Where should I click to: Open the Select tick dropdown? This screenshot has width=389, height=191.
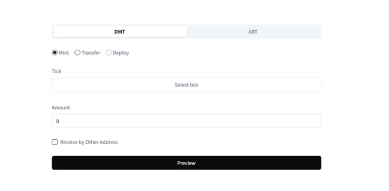pyautogui.click(x=186, y=85)
